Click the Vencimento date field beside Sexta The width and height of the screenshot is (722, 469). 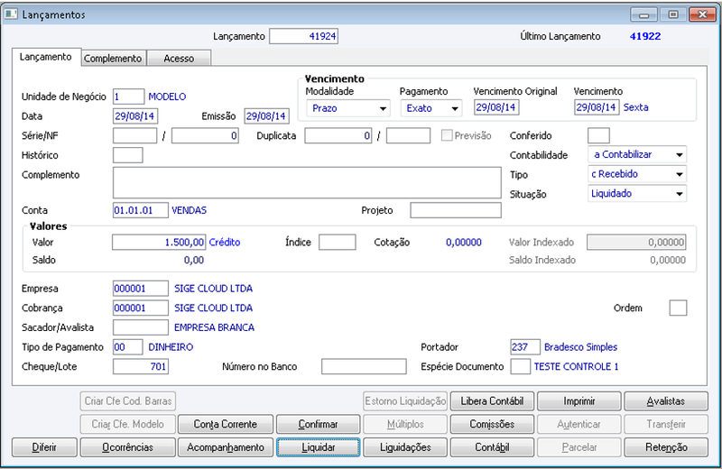597,107
